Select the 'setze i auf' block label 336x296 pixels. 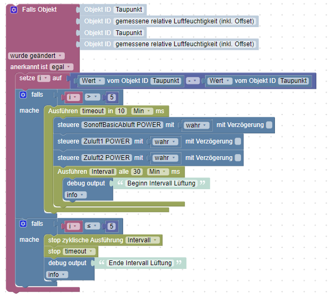[40, 78]
